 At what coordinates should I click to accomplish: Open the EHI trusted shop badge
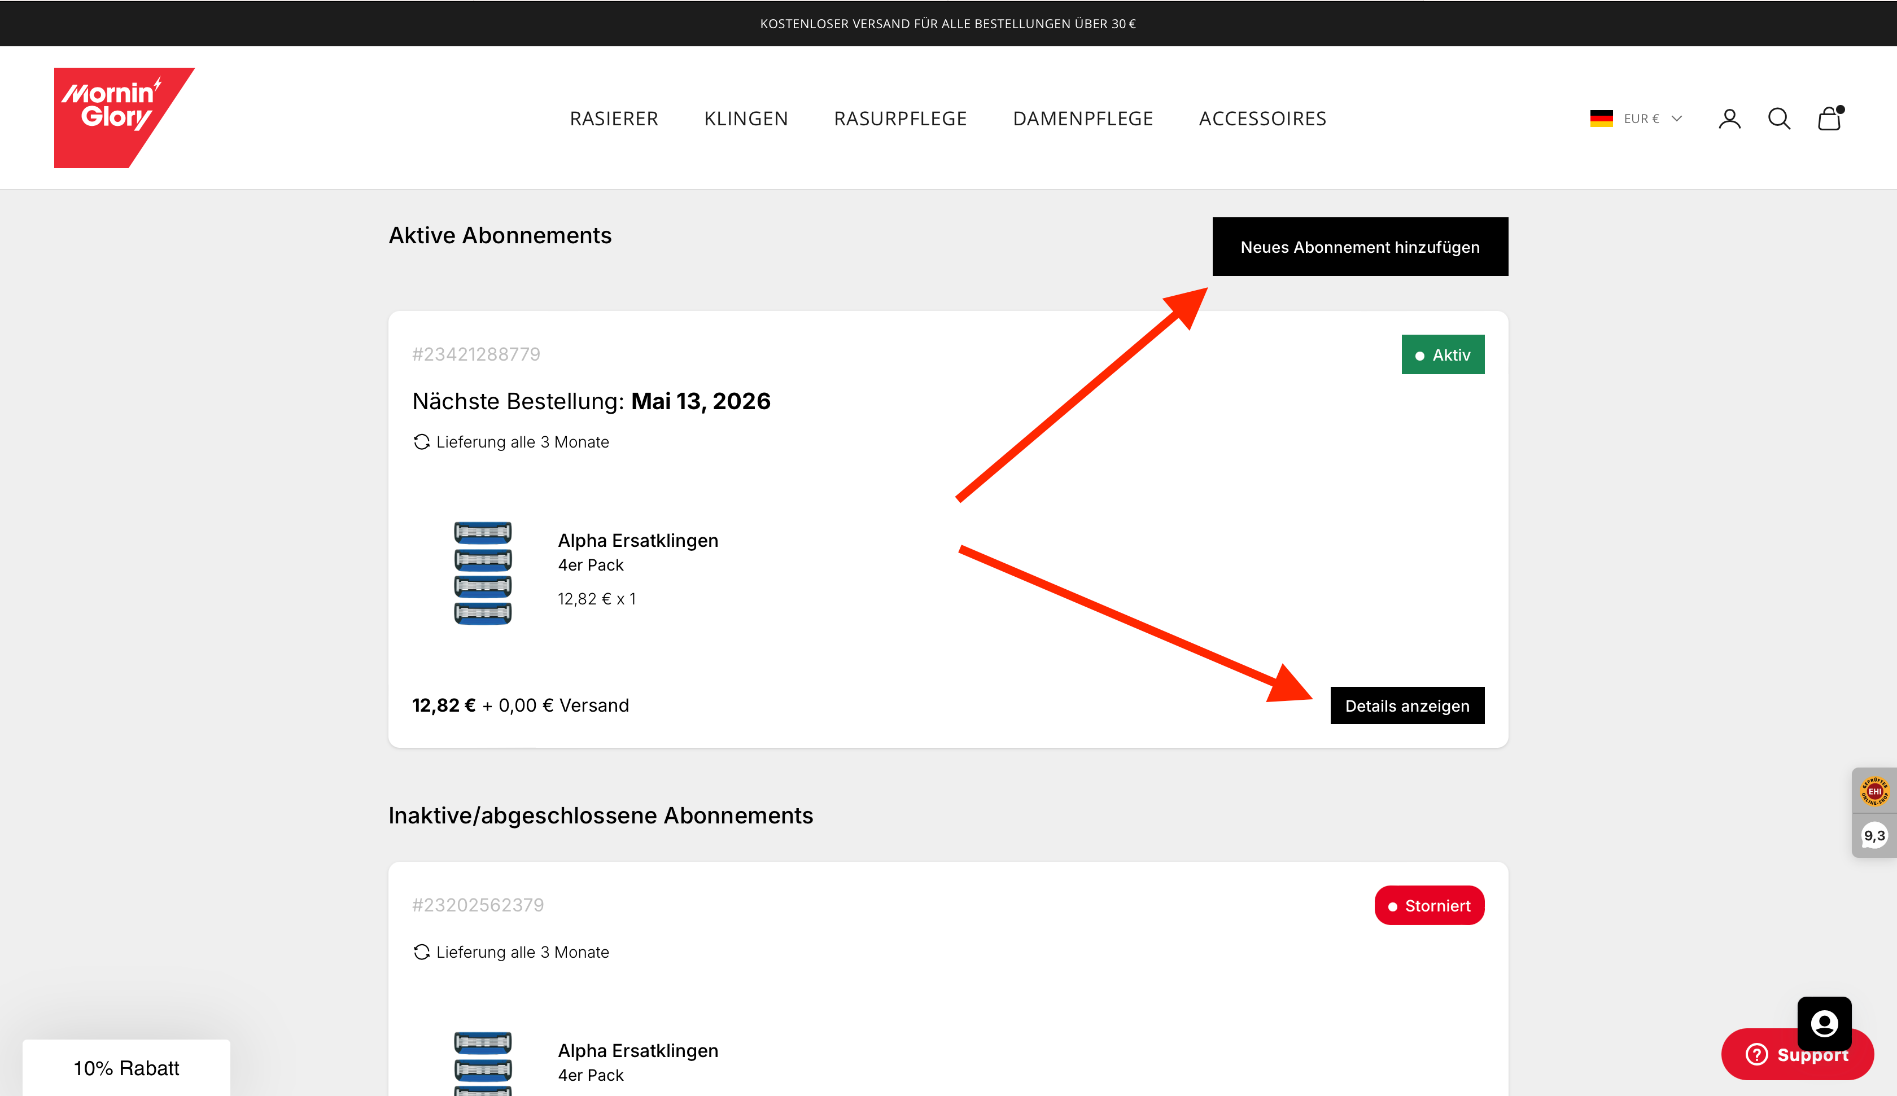(1874, 791)
